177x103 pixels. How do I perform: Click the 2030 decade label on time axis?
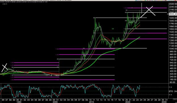[164, 102]
